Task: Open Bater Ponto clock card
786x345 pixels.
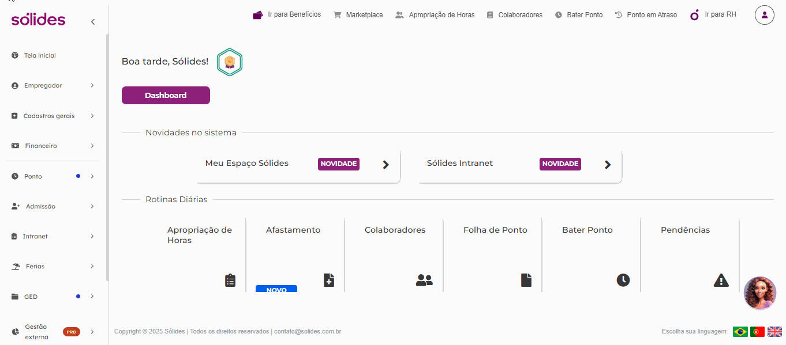Action: (x=591, y=255)
